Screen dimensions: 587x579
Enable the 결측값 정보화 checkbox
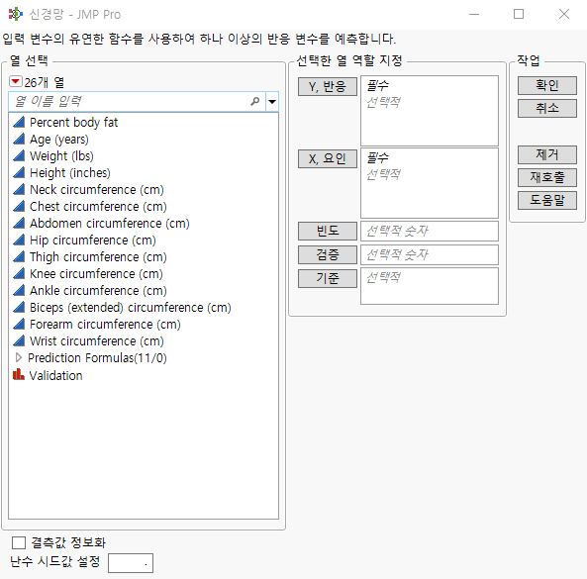(19, 542)
